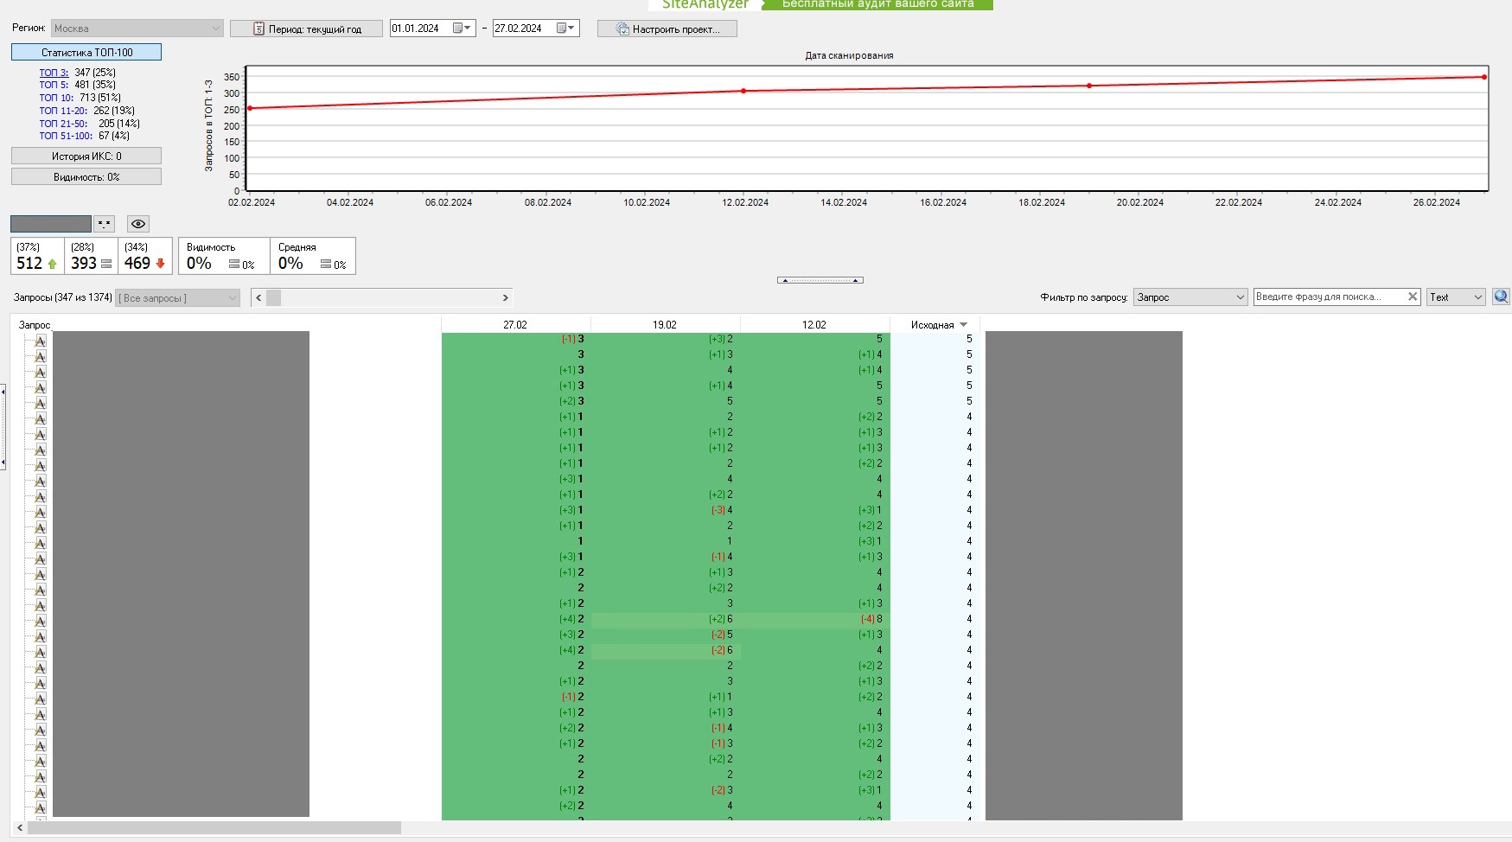Open the ТОП 3 statistics link
Image resolution: width=1512 pixels, height=842 pixels.
(x=54, y=73)
